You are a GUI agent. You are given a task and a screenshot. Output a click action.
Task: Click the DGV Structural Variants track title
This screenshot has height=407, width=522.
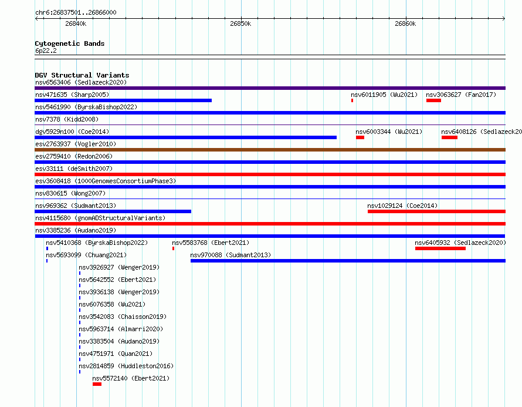click(82, 75)
